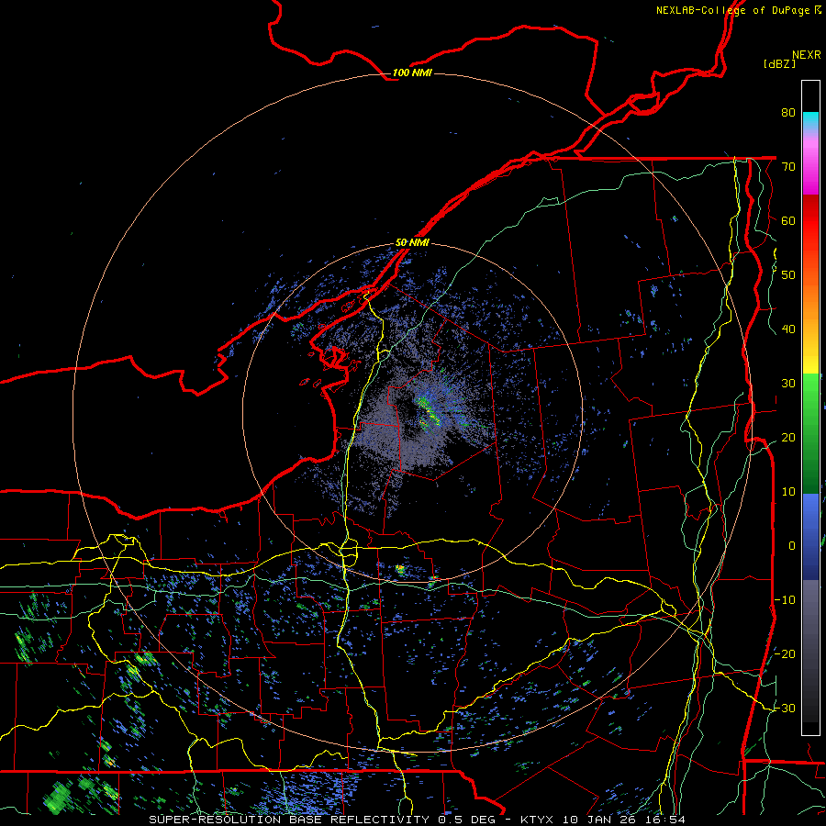
Task: Click the green-yellow echo streak near radar center
Action: tap(430, 411)
